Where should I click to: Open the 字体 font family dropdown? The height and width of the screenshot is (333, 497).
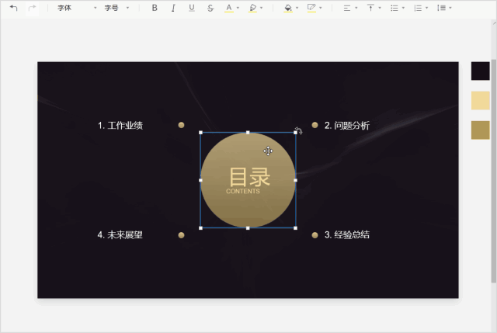pyautogui.click(x=77, y=8)
